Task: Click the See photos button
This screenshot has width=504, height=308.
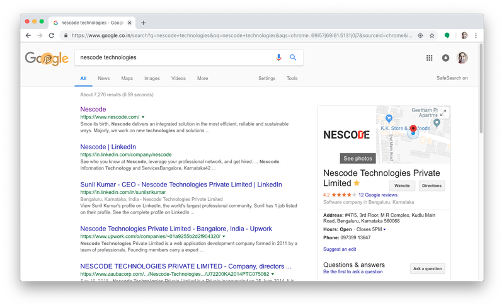Action: (358, 158)
